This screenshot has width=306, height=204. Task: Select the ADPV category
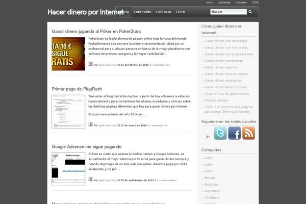(x=209, y=171)
